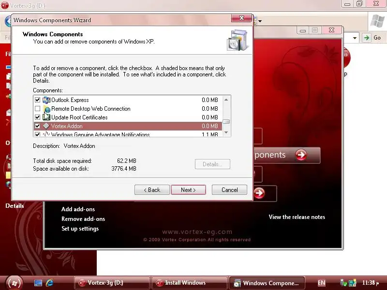
Task: Select the Vortex Addon entry
Action: tap(128, 126)
